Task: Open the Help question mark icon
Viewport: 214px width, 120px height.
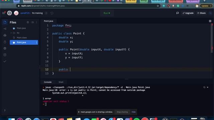Action: [5, 111]
